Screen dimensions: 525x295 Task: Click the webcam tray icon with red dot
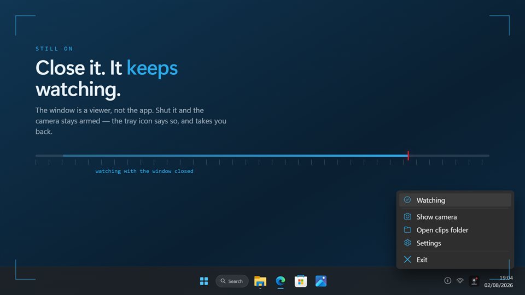click(x=474, y=281)
